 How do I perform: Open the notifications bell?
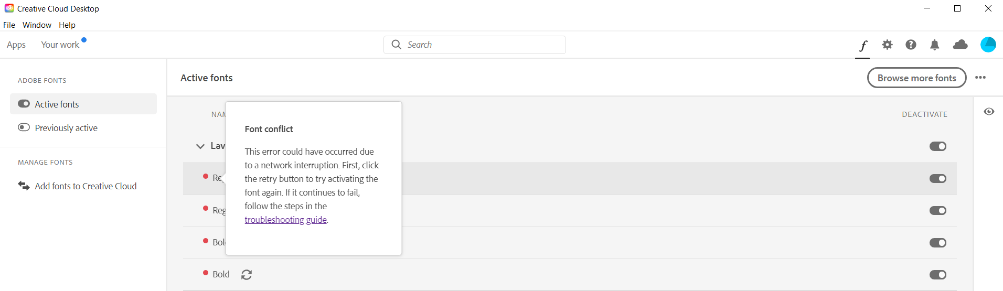pyautogui.click(x=934, y=45)
